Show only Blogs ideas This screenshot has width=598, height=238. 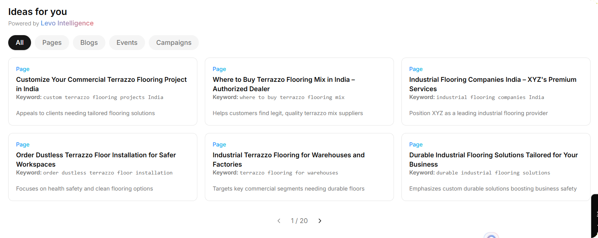click(x=89, y=43)
